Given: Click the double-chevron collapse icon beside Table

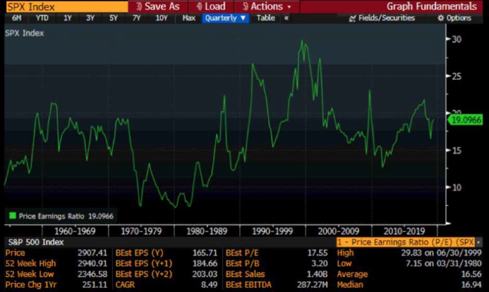Looking at the screenshot, I should click(286, 18).
